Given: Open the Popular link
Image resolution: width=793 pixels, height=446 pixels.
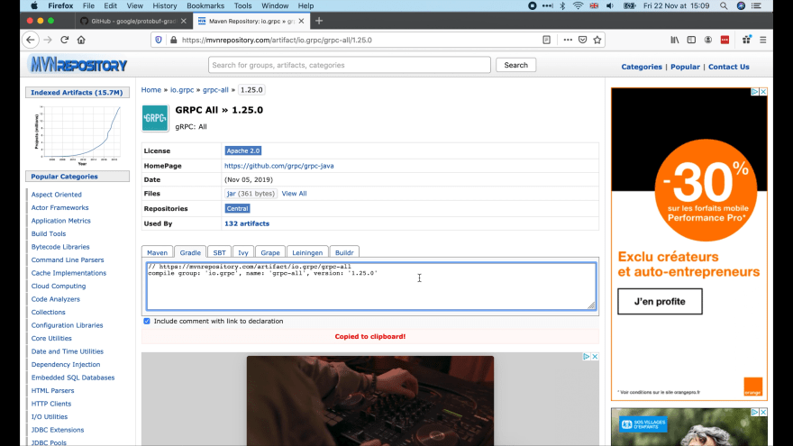Looking at the screenshot, I should pyautogui.click(x=685, y=67).
